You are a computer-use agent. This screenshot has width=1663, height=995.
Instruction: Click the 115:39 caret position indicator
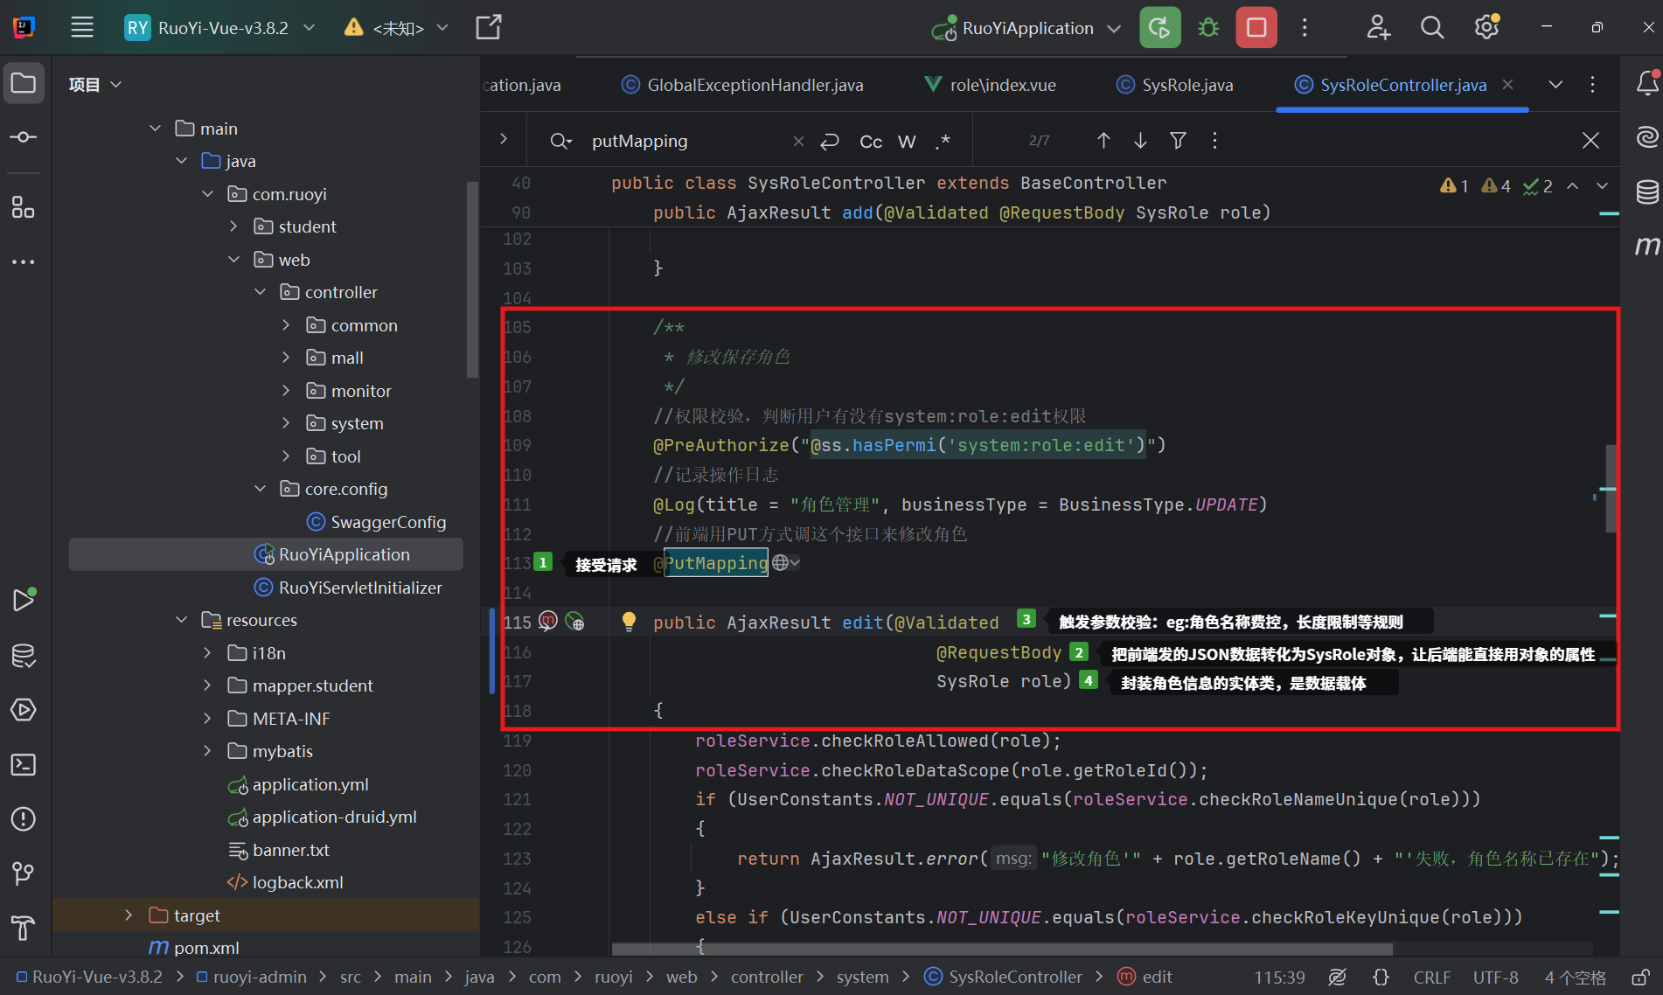[1279, 977]
